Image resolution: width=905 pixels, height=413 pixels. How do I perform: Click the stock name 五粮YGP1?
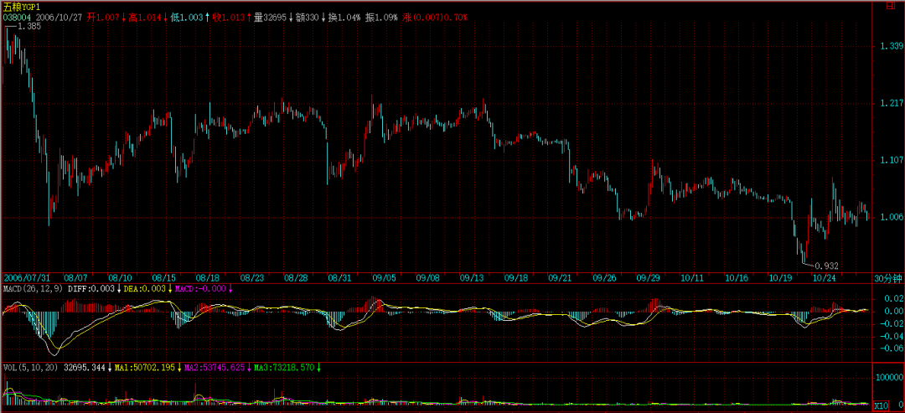(21, 8)
